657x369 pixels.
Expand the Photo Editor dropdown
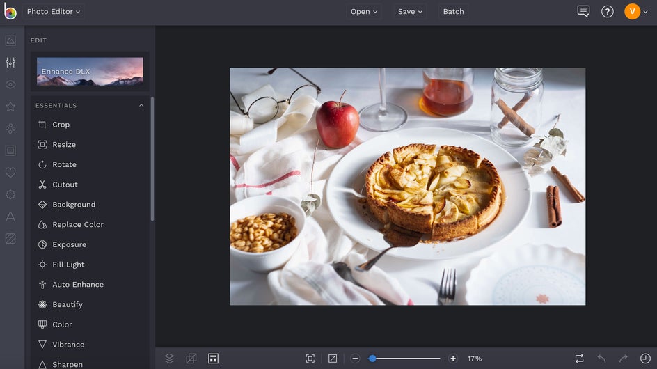point(54,12)
